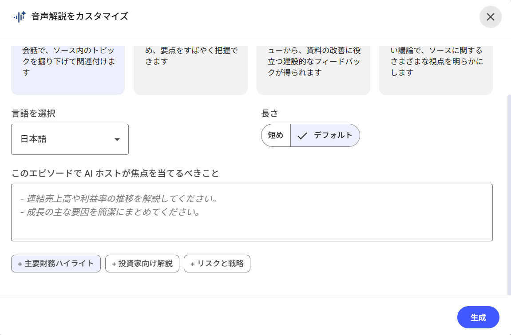Open the 言語を選択 language combo box

70,139
